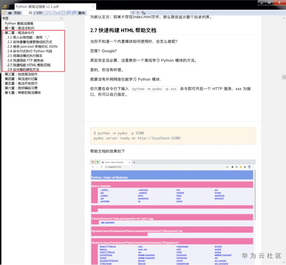Open the hamburger menu beside the tab
Image resolution: width=286 pixels, height=265 pixels.
pyautogui.click(x=11, y=7)
